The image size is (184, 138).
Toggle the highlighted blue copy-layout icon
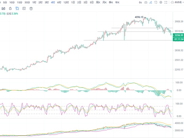pos(17,8)
